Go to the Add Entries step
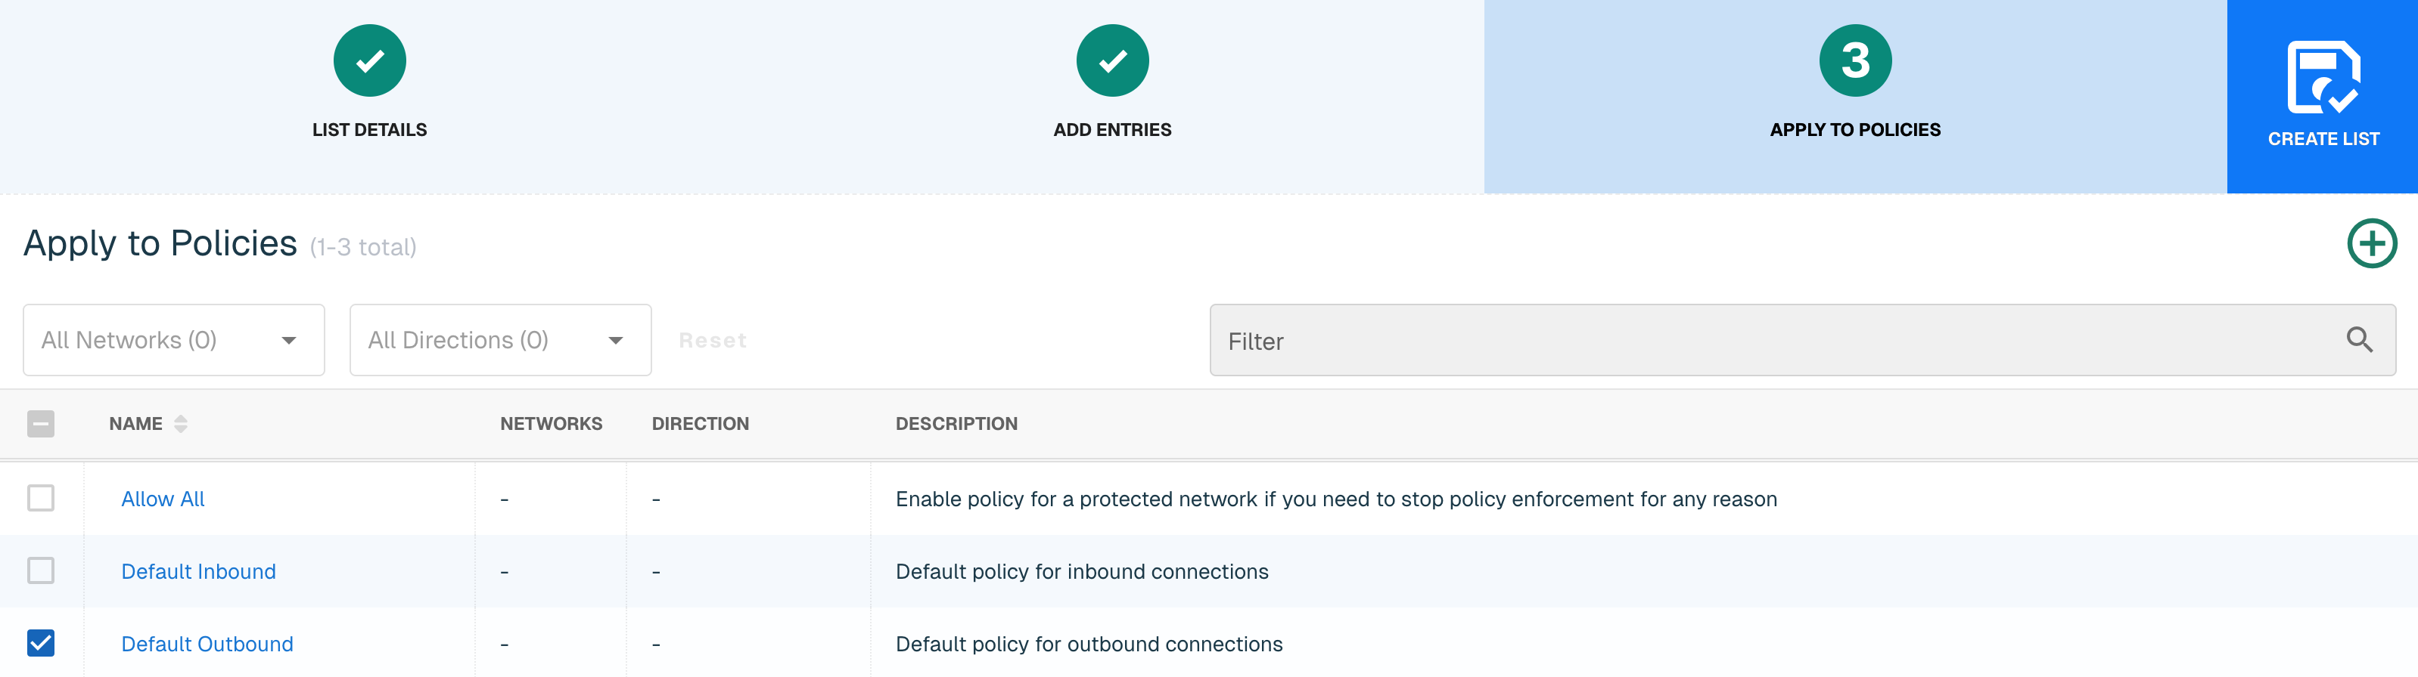Image resolution: width=2418 pixels, height=677 pixels. pyautogui.click(x=1112, y=130)
